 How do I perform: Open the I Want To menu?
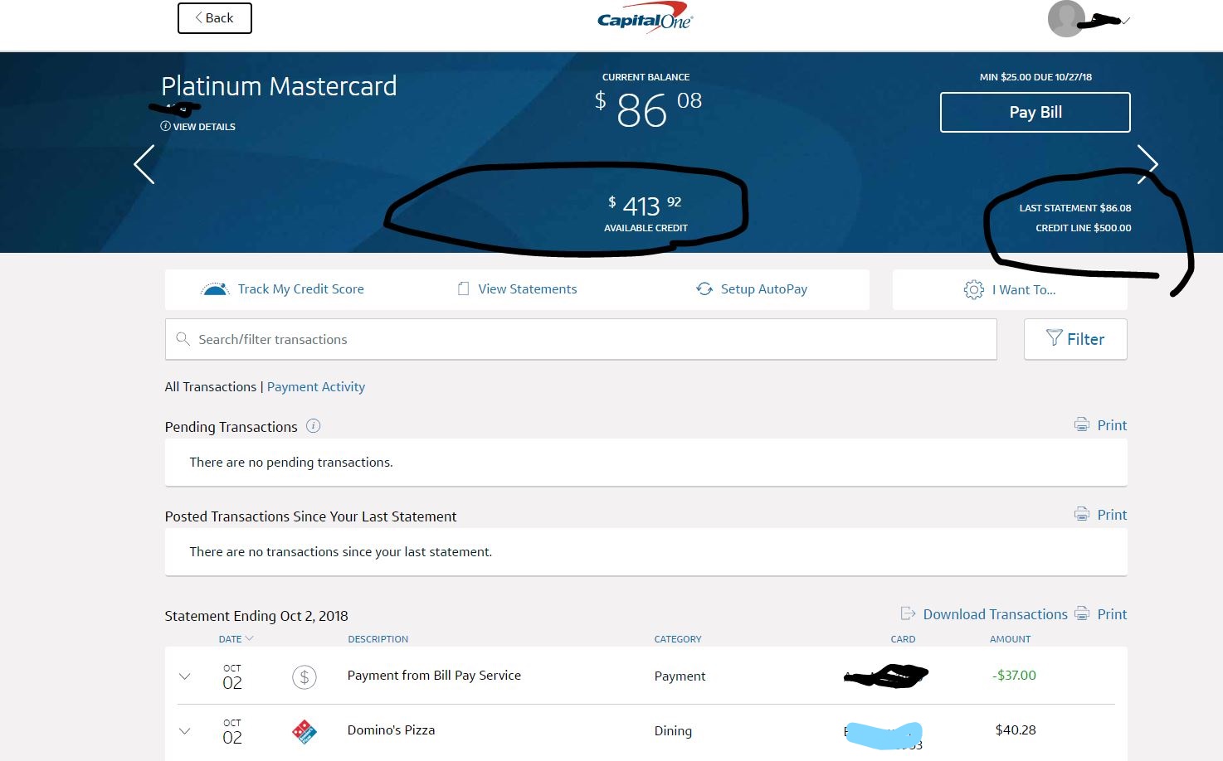[x=1010, y=289]
